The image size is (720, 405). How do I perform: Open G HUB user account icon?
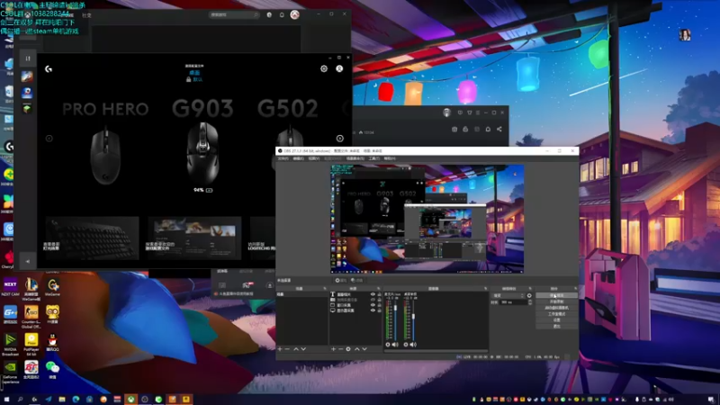pyautogui.click(x=339, y=68)
